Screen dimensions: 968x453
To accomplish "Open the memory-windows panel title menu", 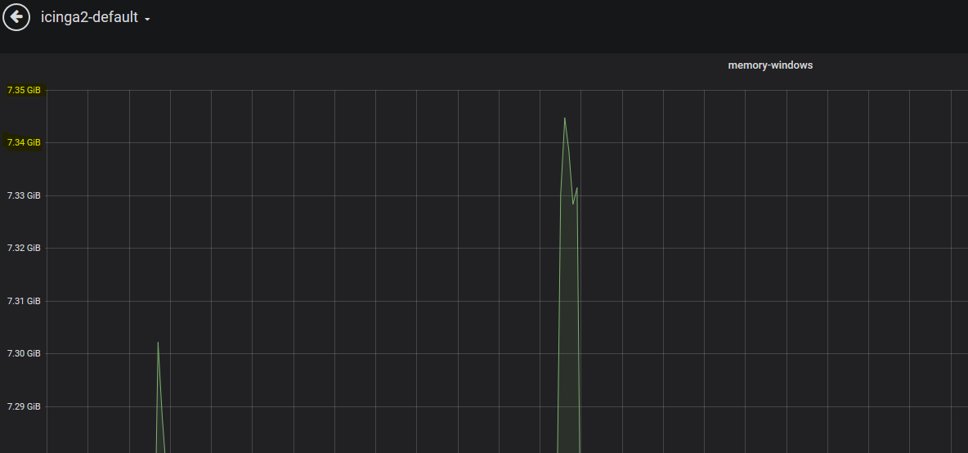I will click(770, 65).
